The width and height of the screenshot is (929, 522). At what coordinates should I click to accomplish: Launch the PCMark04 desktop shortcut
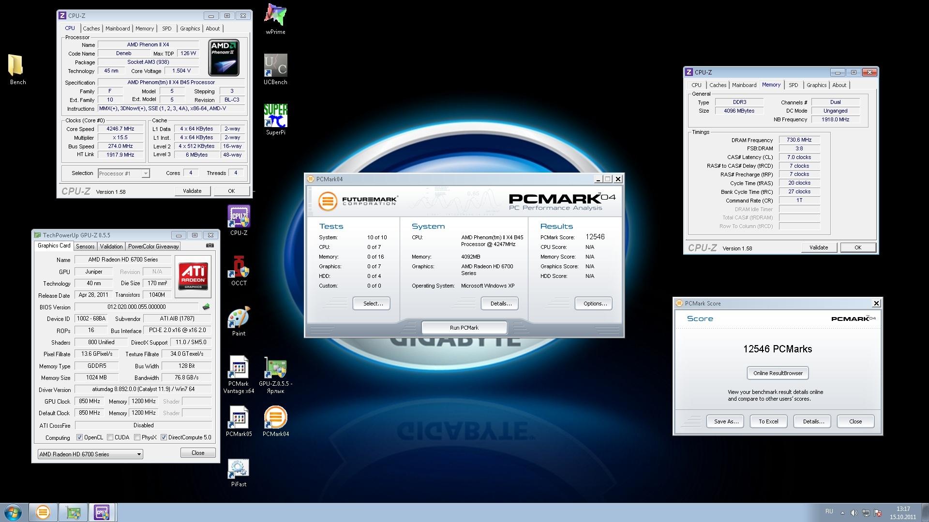pyautogui.click(x=275, y=421)
